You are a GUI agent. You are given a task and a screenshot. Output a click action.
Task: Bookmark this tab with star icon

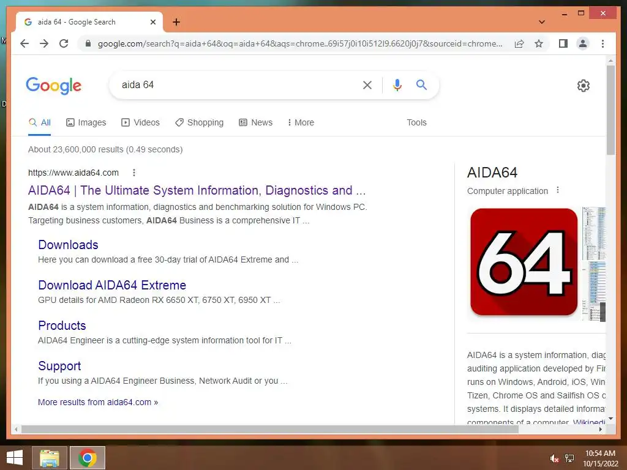(x=539, y=43)
